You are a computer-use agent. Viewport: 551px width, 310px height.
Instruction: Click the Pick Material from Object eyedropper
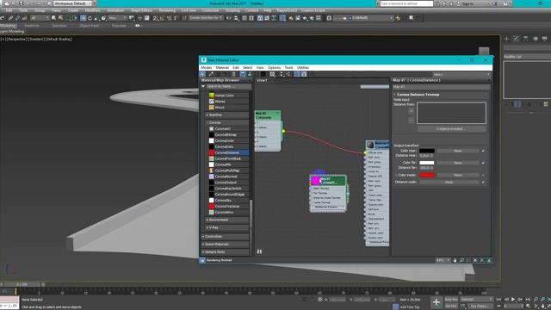tap(211, 74)
